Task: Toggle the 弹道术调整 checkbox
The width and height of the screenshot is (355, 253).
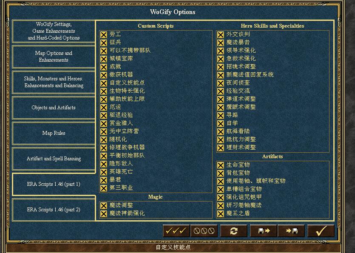Action: (221, 99)
